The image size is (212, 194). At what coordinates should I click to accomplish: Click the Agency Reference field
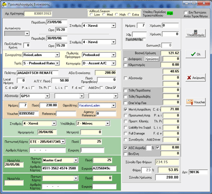[x=106, y=113]
